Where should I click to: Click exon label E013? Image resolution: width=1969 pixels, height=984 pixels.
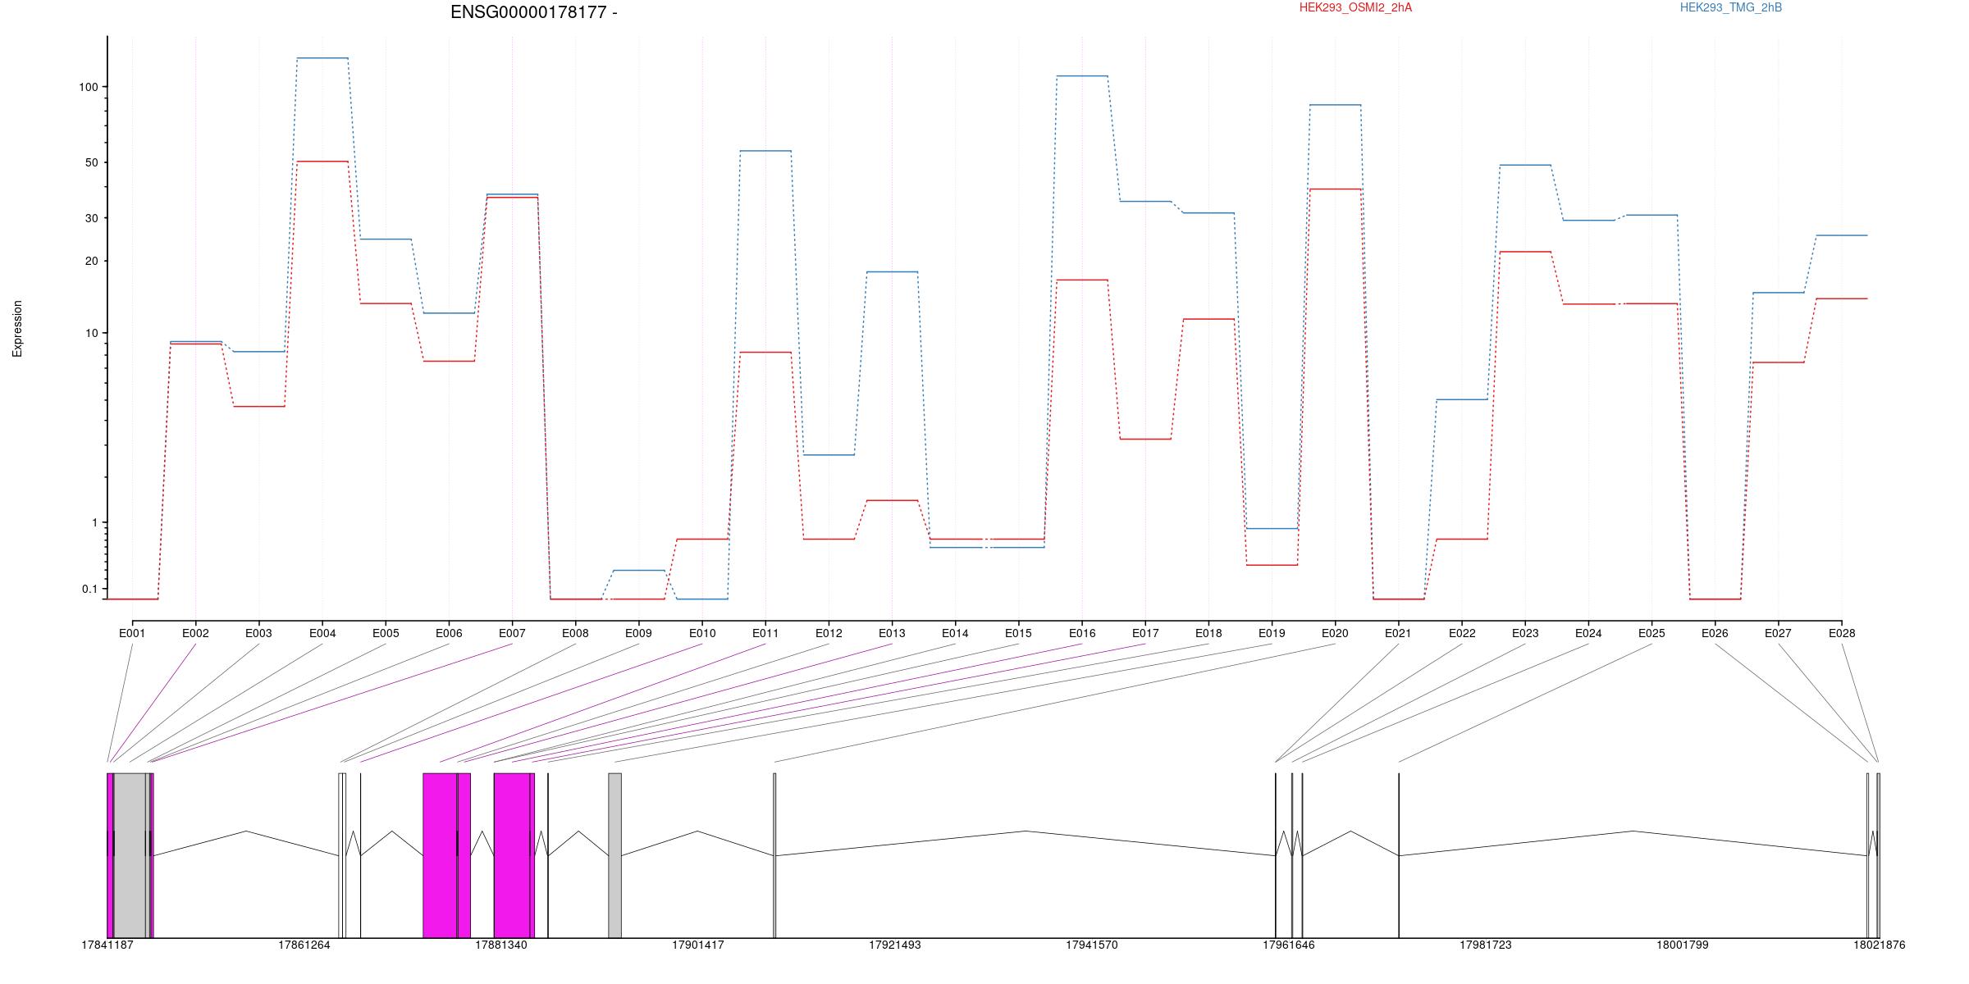(892, 633)
